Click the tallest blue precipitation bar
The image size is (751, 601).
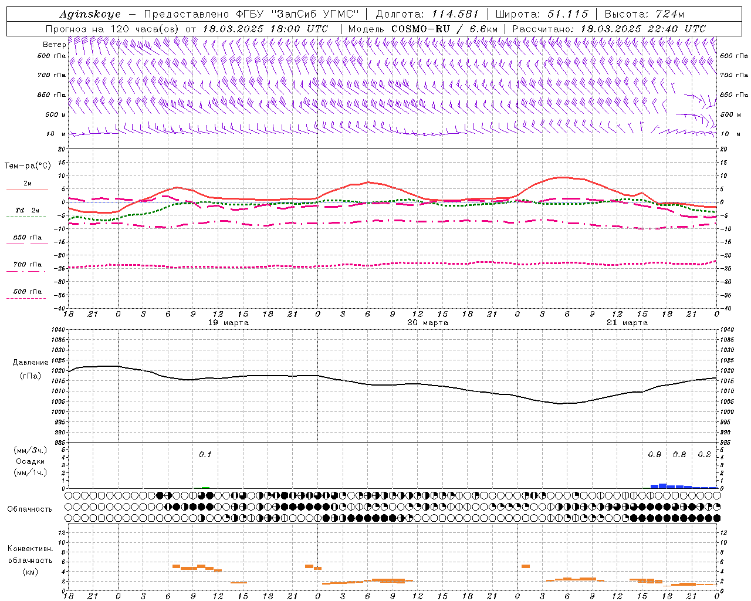663,486
